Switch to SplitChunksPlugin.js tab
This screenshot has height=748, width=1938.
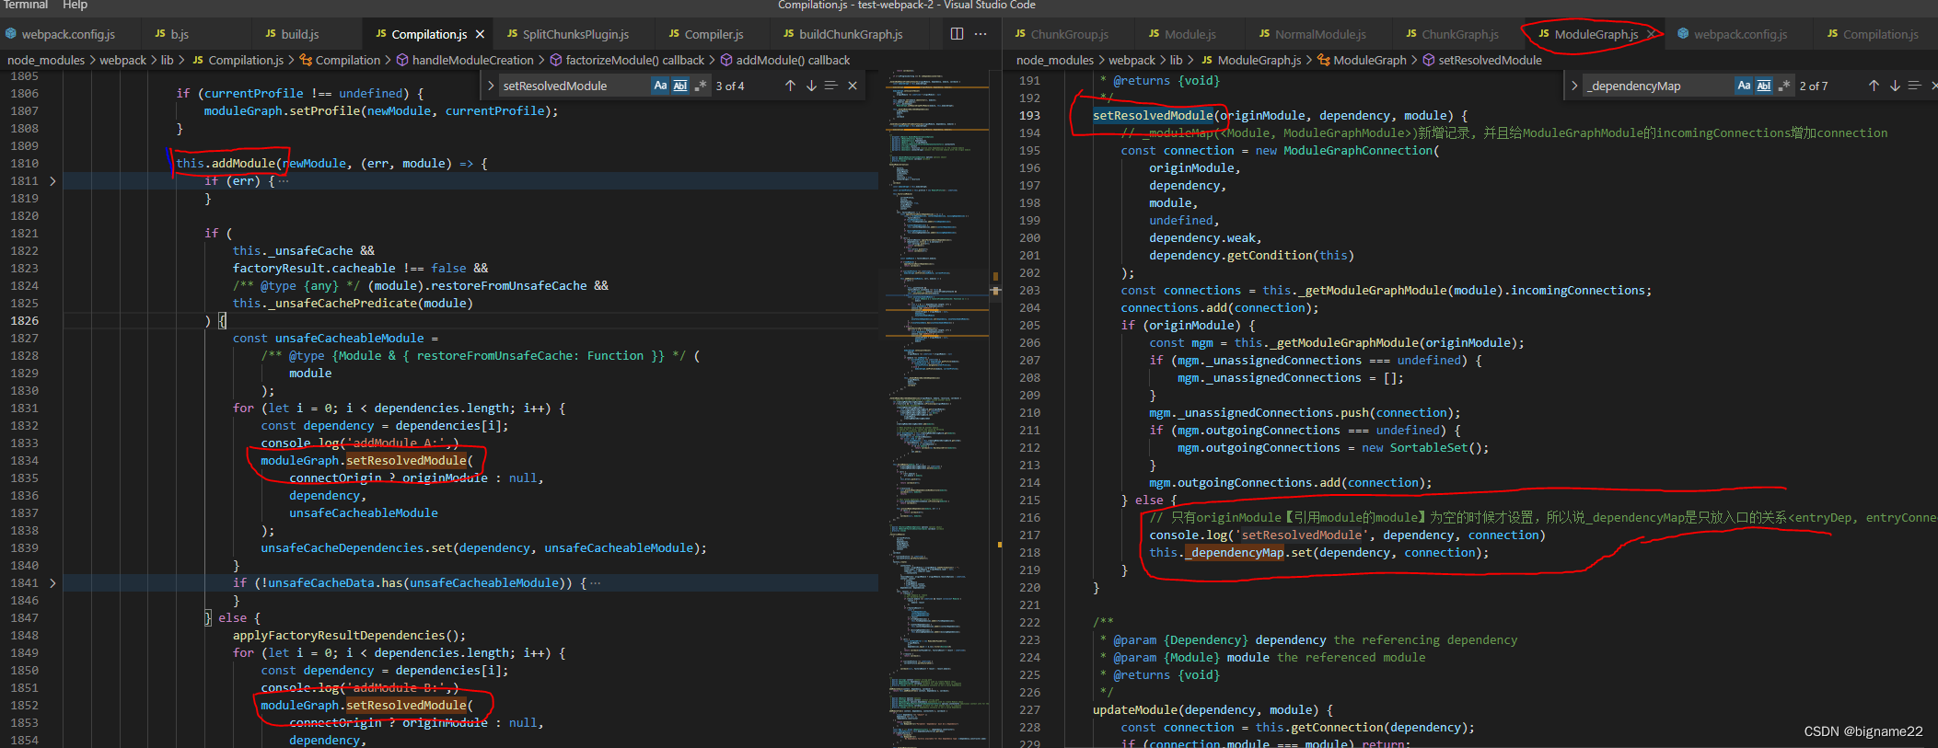click(x=575, y=34)
